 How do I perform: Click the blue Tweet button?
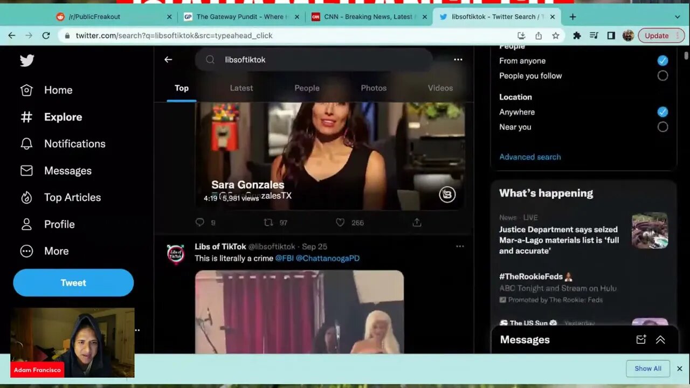73,282
